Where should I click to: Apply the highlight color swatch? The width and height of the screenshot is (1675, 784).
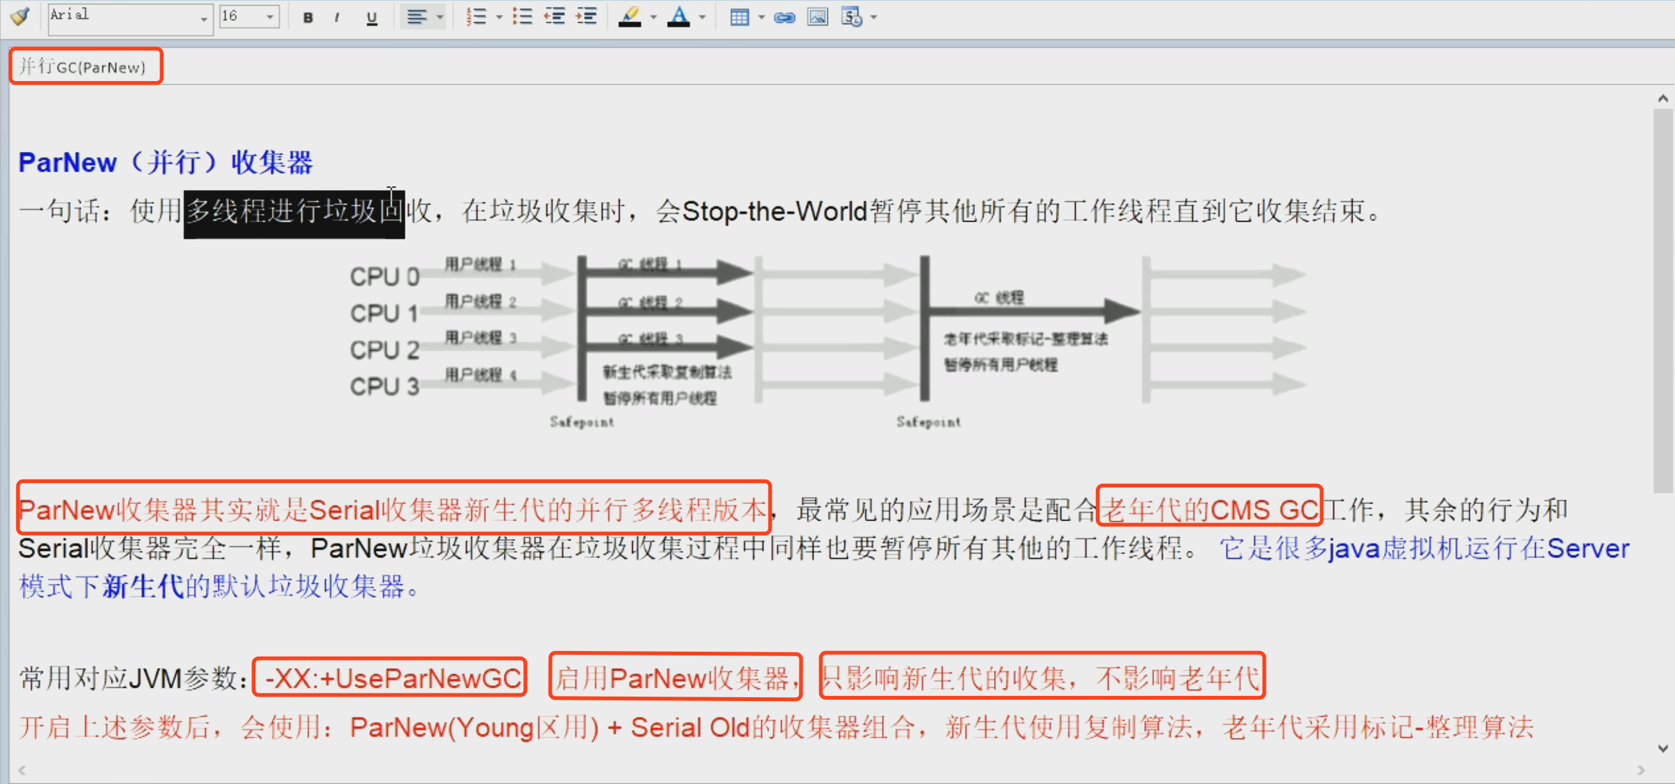coord(629,18)
